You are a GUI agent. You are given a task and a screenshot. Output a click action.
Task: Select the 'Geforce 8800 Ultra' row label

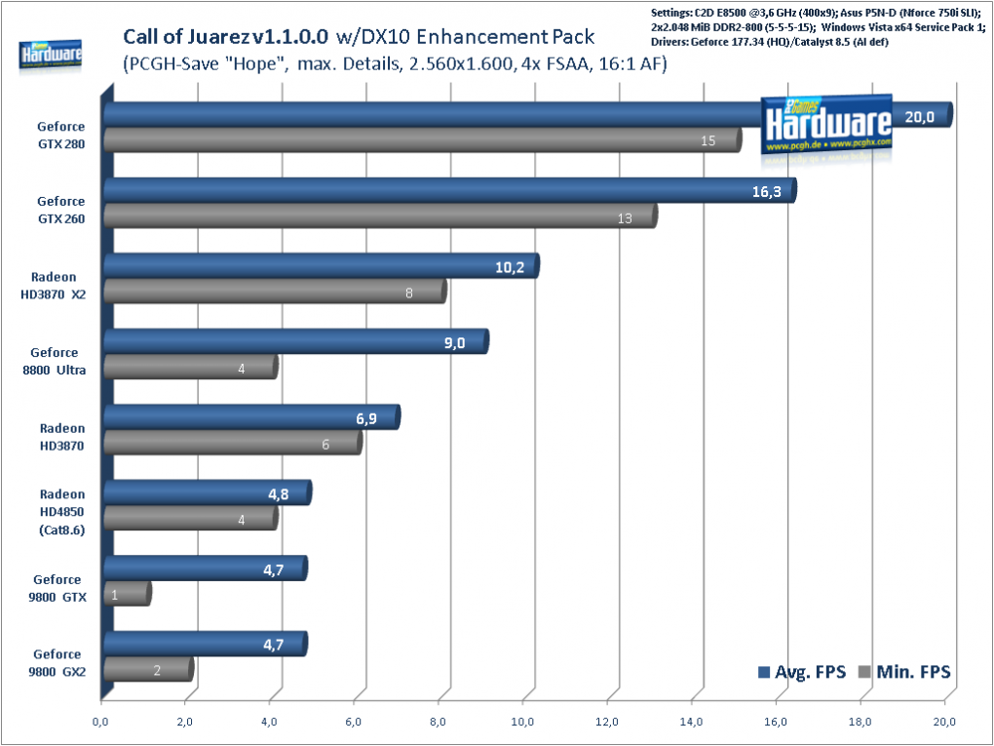pyautogui.click(x=55, y=362)
